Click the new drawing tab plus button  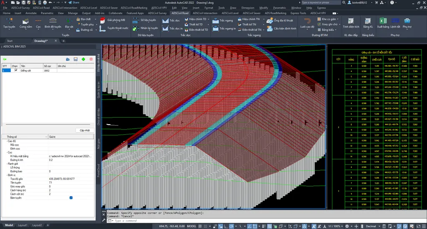63,41
